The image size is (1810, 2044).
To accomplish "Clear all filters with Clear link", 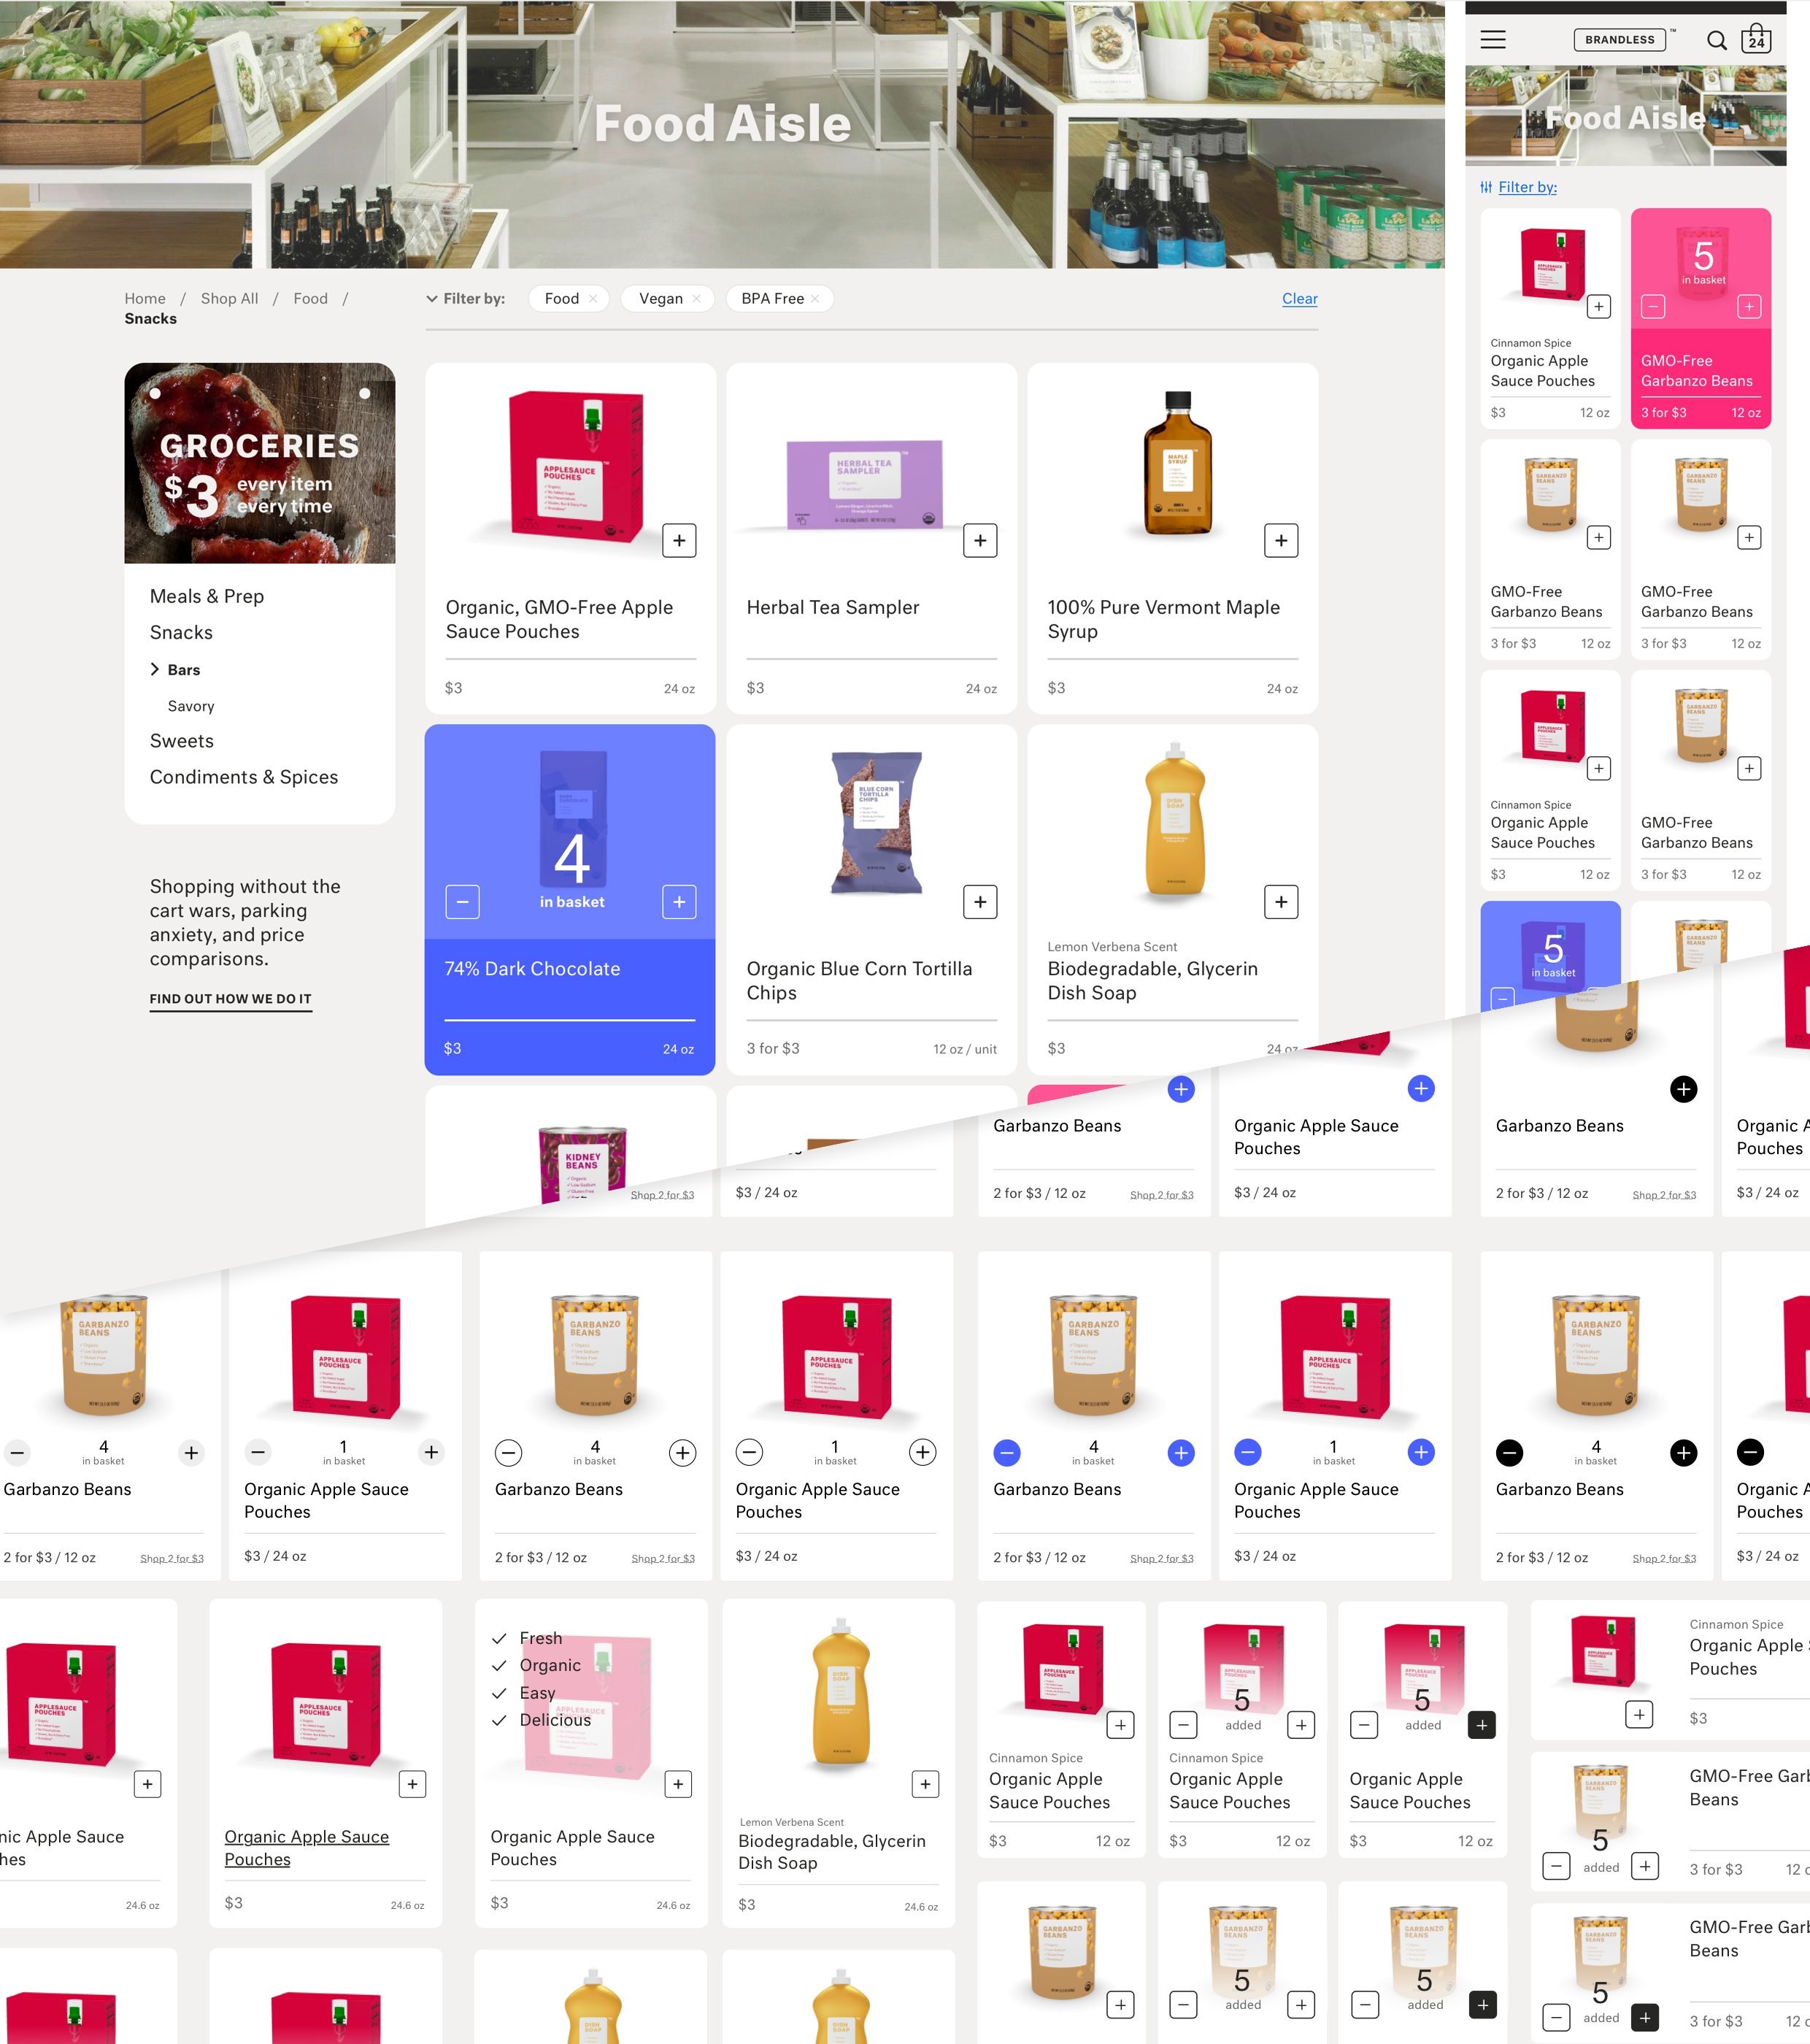I will 1299,298.
